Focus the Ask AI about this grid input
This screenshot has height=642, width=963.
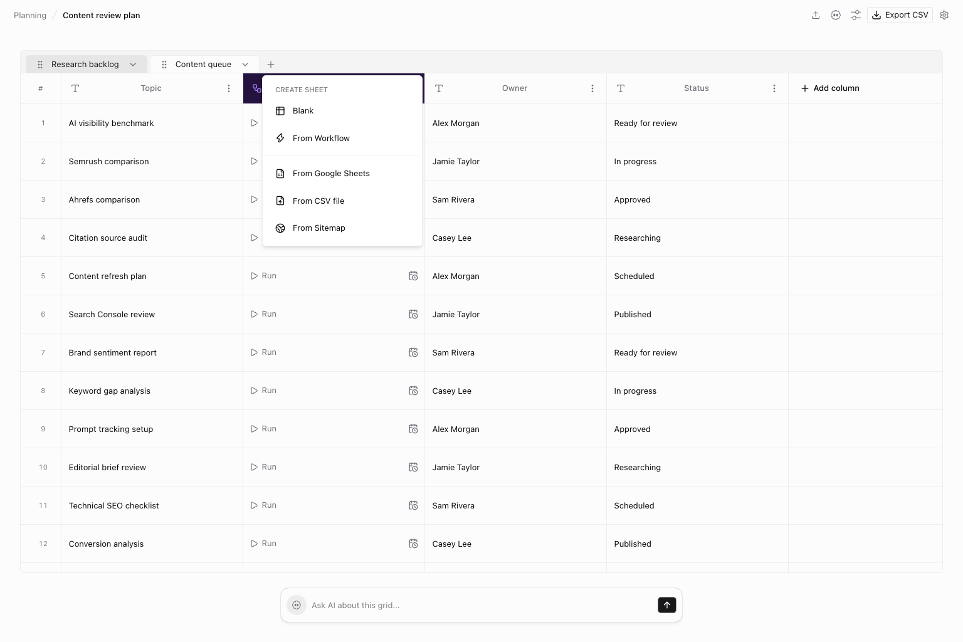tap(480, 605)
